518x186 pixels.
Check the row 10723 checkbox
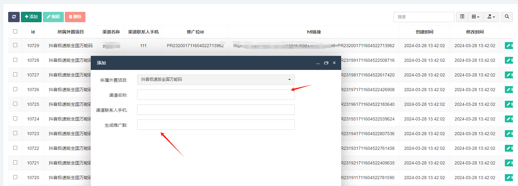click(x=15, y=133)
